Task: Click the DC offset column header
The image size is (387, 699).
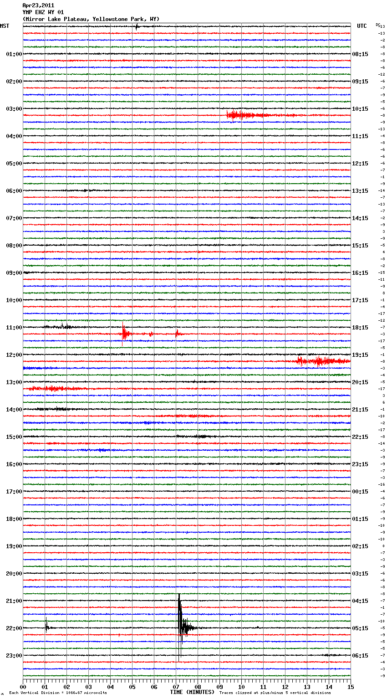Action: click(378, 25)
